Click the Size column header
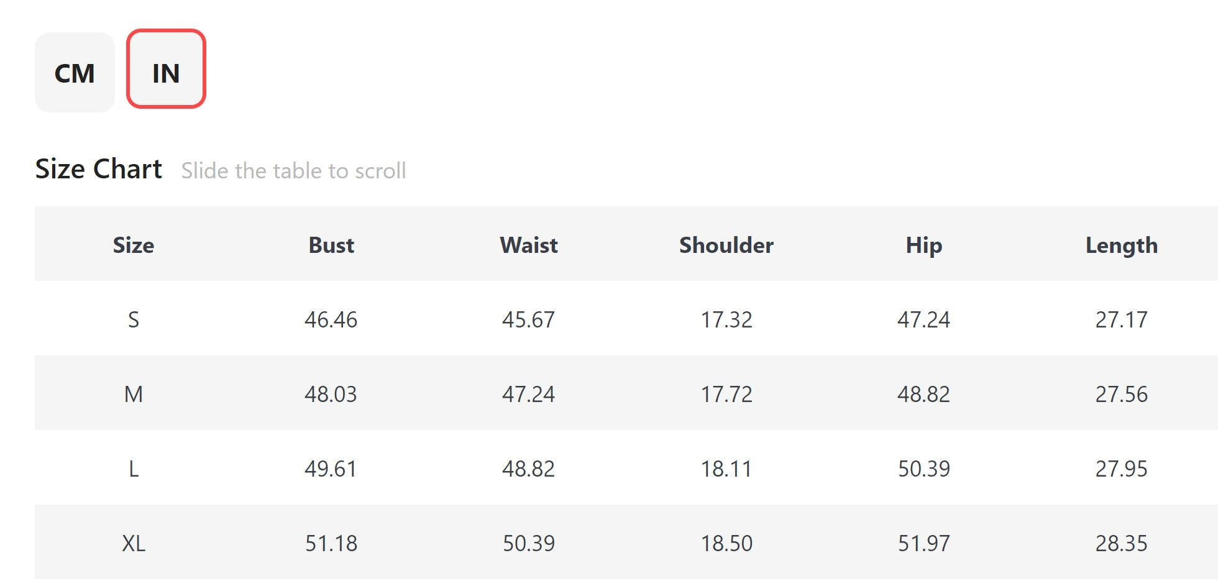The height and width of the screenshot is (581, 1218). 134,245
